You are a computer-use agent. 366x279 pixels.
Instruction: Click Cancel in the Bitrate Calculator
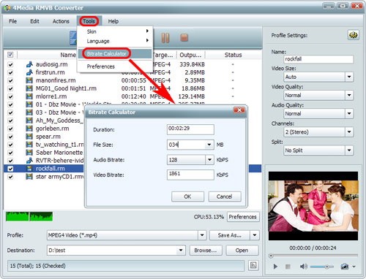[225, 196]
